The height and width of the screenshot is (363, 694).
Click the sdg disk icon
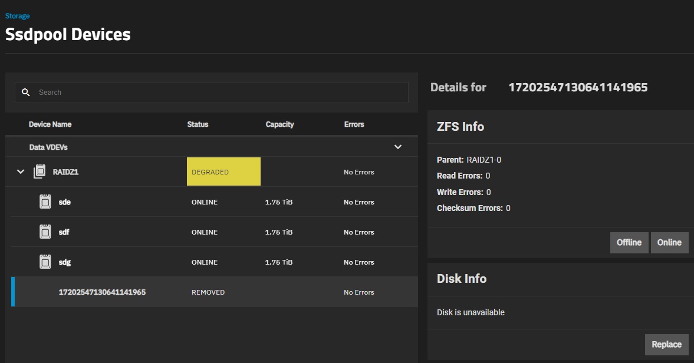coord(45,262)
